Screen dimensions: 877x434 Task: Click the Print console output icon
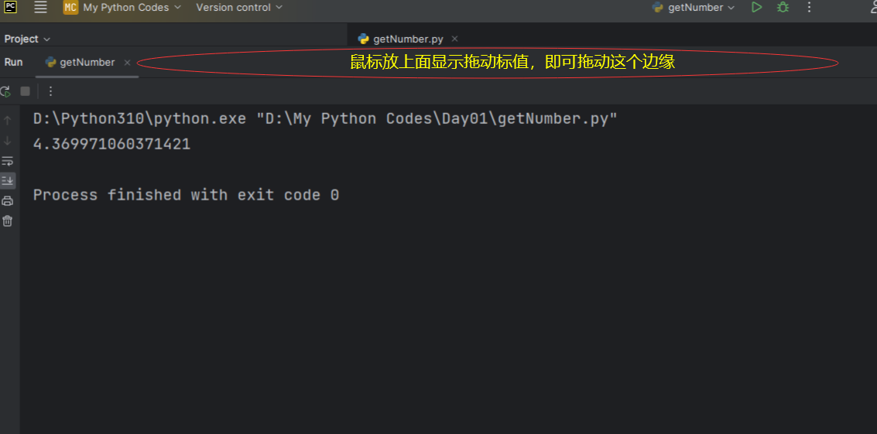click(8, 201)
